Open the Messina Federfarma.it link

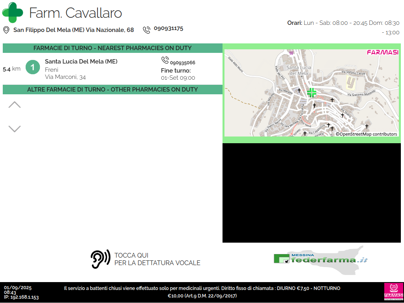(321, 258)
